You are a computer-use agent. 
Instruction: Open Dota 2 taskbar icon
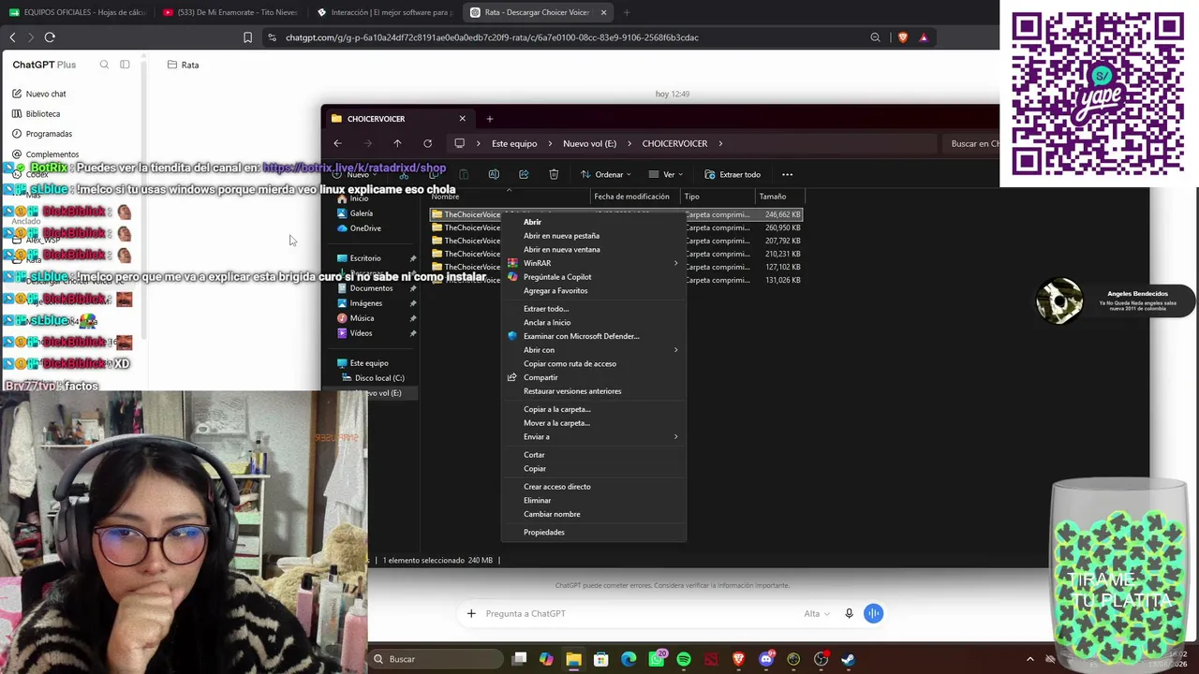pyautogui.click(x=711, y=659)
